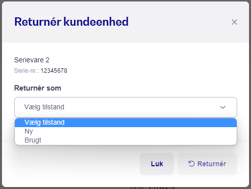Click the Returnér button label

[211, 164]
